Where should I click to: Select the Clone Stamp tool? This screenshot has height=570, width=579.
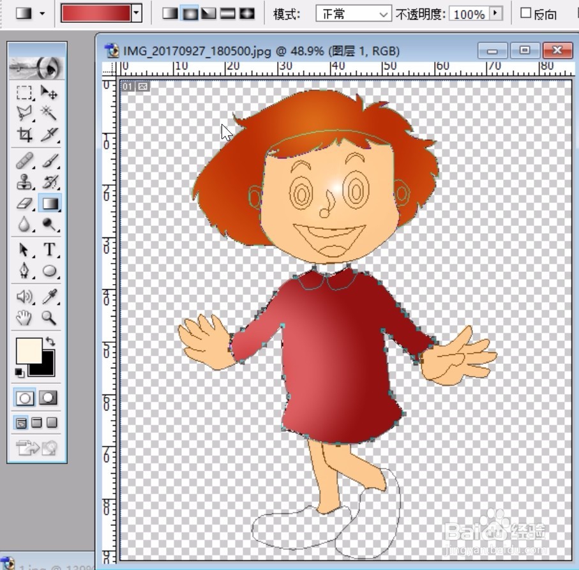pyautogui.click(x=24, y=182)
